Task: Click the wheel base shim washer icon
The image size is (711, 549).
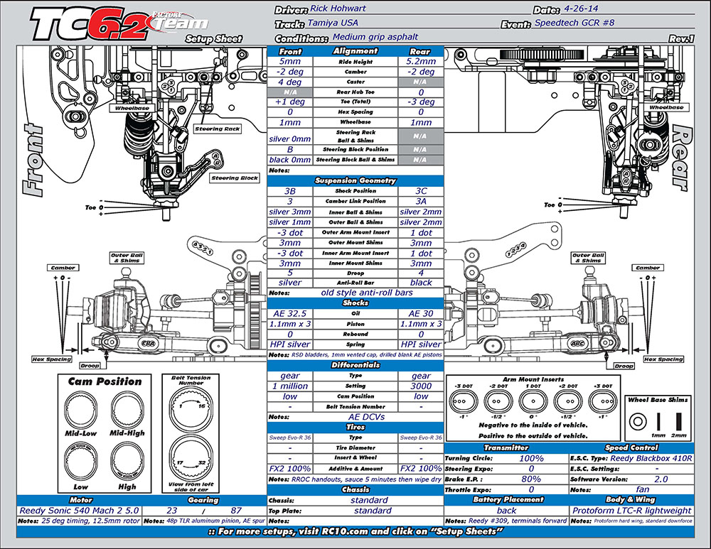Action: [x=638, y=422]
